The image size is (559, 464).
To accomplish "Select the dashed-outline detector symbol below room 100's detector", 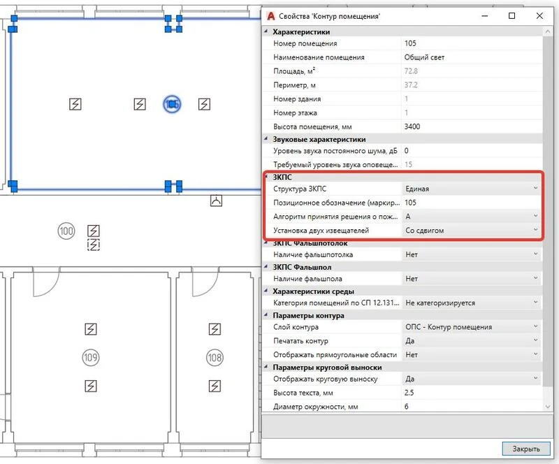I will [94, 245].
